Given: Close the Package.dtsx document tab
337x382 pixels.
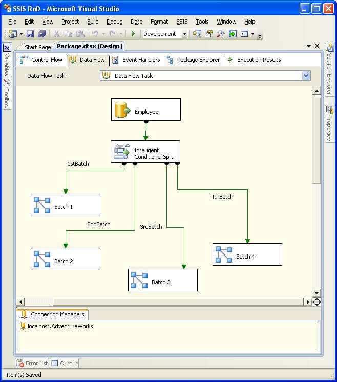Looking at the screenshot, I should [x=317, y=46].
